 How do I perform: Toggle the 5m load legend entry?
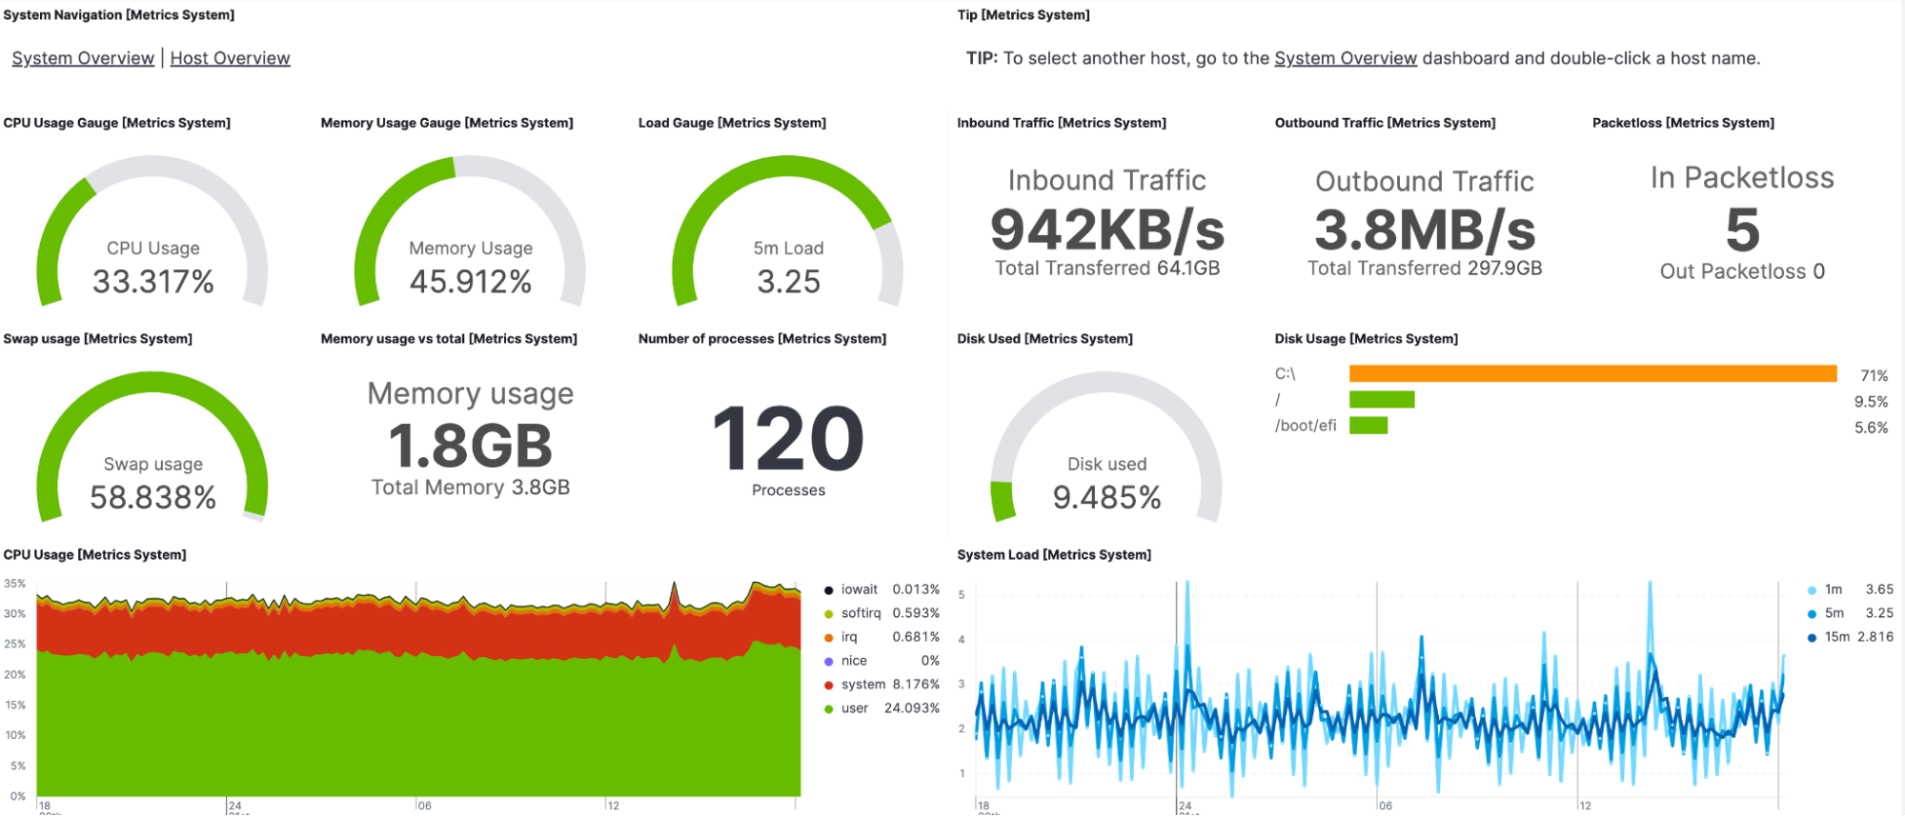click(1850, 613)
